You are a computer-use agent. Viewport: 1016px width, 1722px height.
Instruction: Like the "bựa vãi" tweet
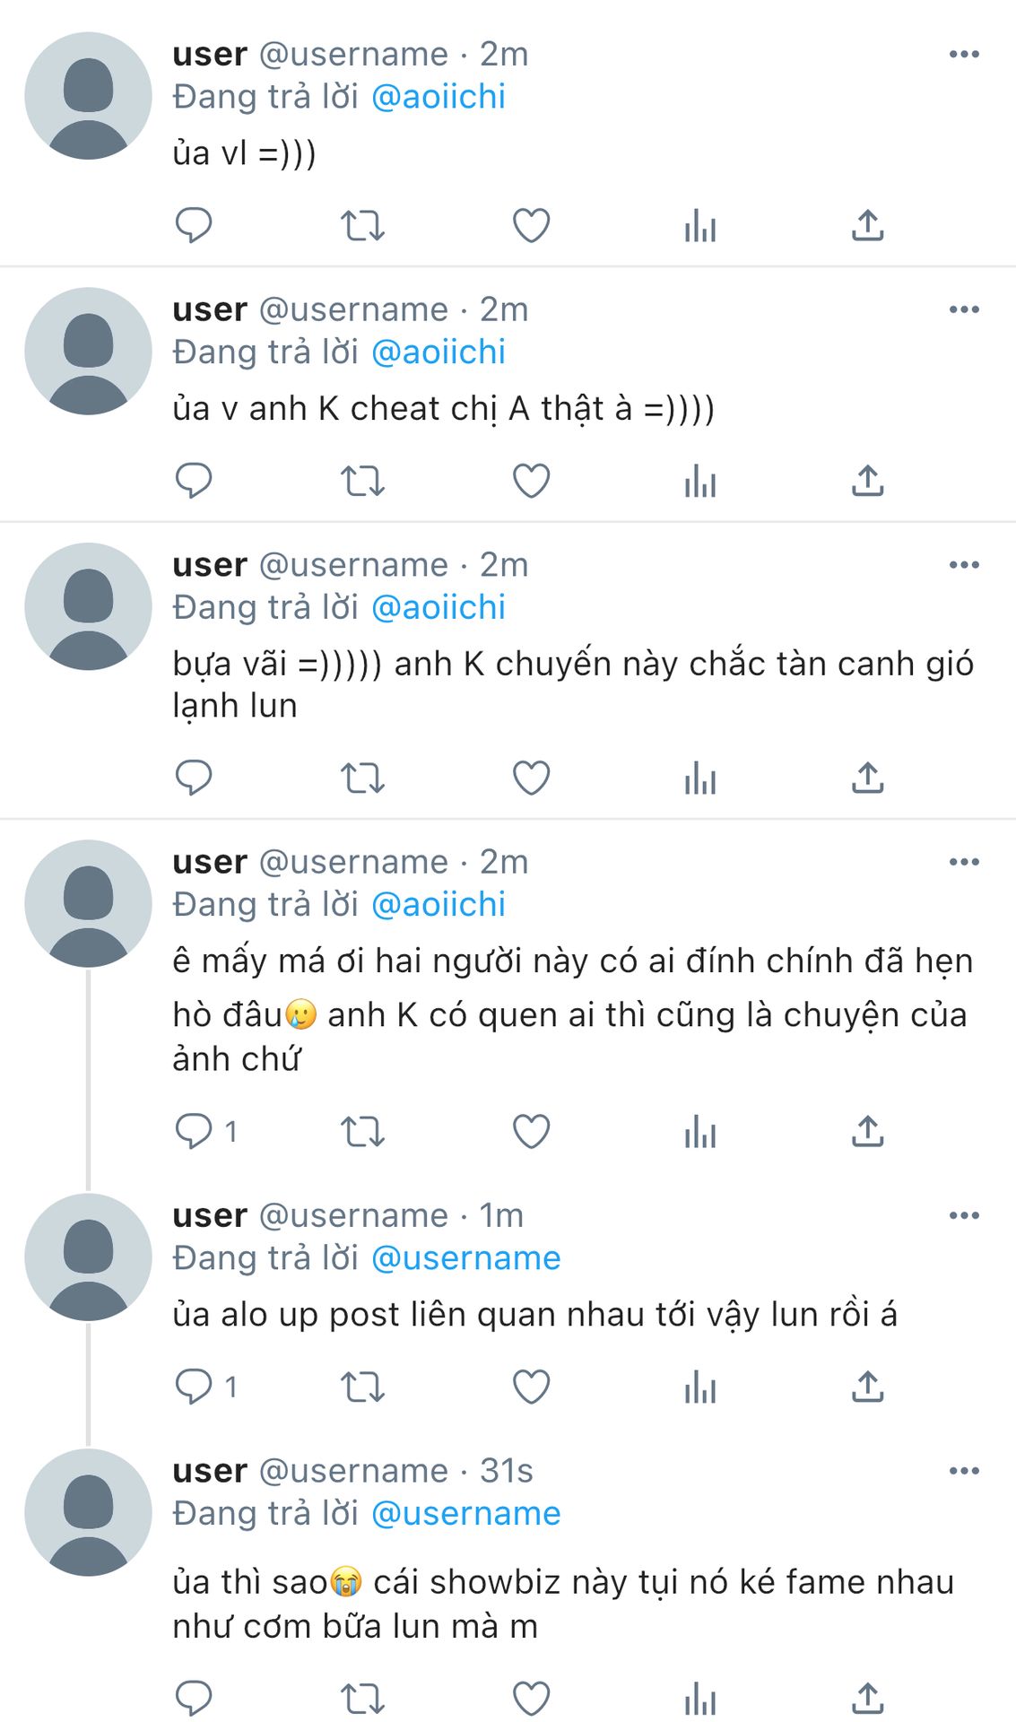pos(531,778)
